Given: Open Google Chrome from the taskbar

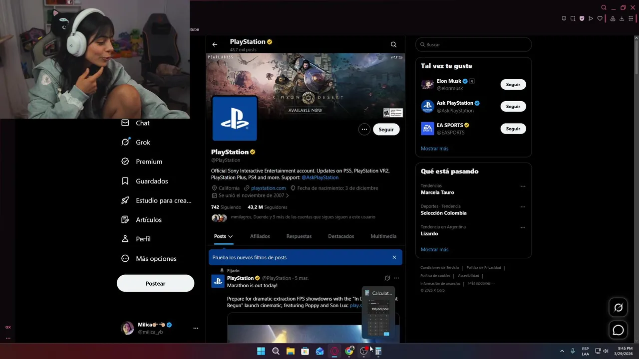Looking at the screenshot, I should [x=349, y=351].
